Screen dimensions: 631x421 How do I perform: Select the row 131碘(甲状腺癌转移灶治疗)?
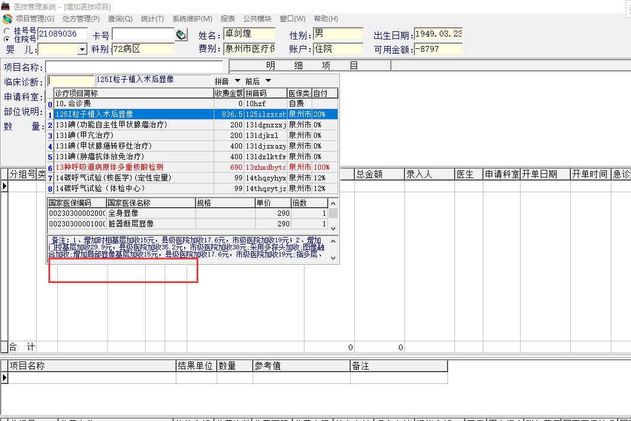point(195,146)
